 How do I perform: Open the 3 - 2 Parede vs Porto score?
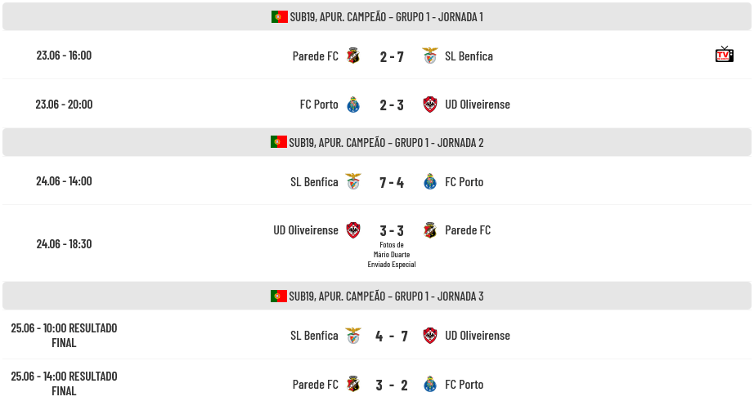[392, 385]
